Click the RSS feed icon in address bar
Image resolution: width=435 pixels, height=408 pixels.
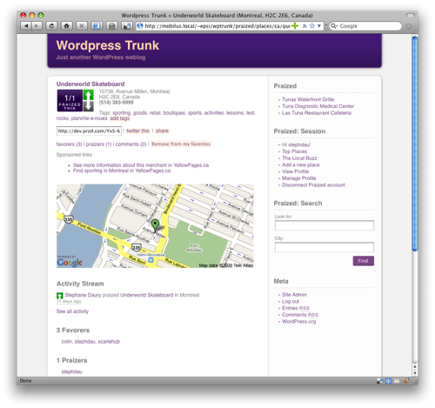[304, 26]
